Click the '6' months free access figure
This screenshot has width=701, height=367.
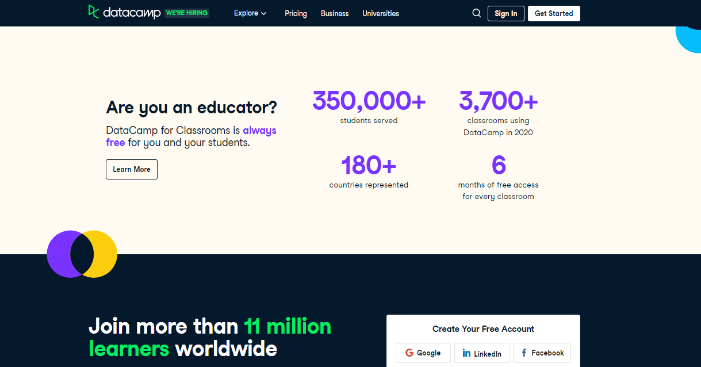(x=499, y=165)
